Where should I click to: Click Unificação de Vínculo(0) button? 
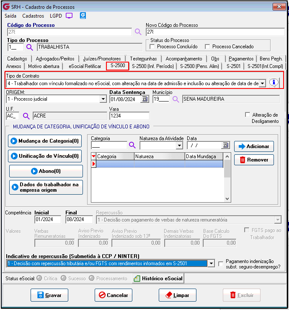coord(45,156)
